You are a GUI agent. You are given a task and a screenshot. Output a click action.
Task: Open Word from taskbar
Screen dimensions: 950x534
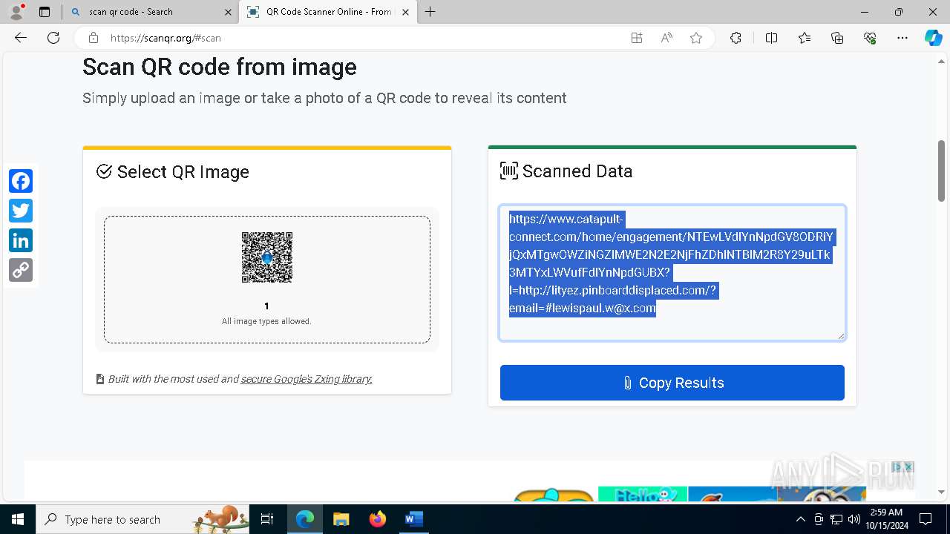pyautogui.click(x=414, y=519)
